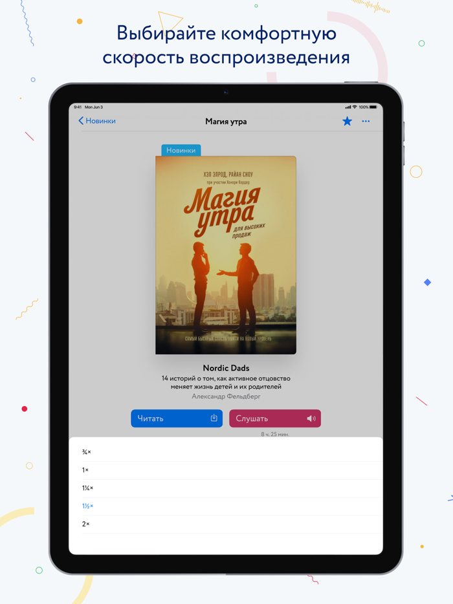Tap the Магия утра header title
This screenshot has width=453, height=604.
pyautogui.click(x=226, y=122)
